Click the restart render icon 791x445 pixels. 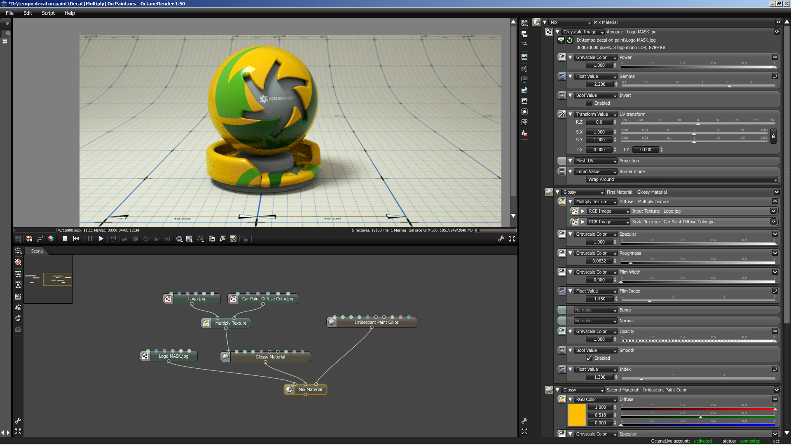click(76, 239)
